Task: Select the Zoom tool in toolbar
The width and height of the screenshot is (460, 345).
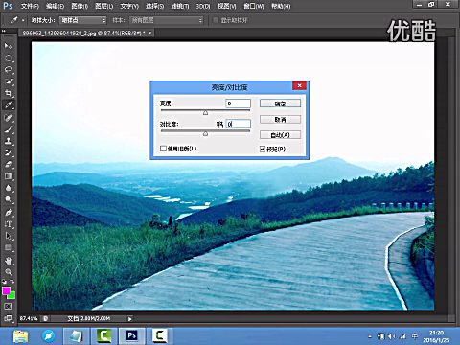Action: pyautogui.click(x=9, y=272)
